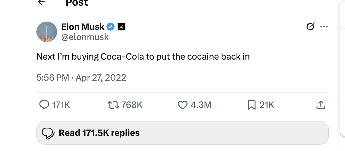The height and width of the screenshot is (151, 345).
Task: Bookmark the post
Action: (x=252, y=105)
